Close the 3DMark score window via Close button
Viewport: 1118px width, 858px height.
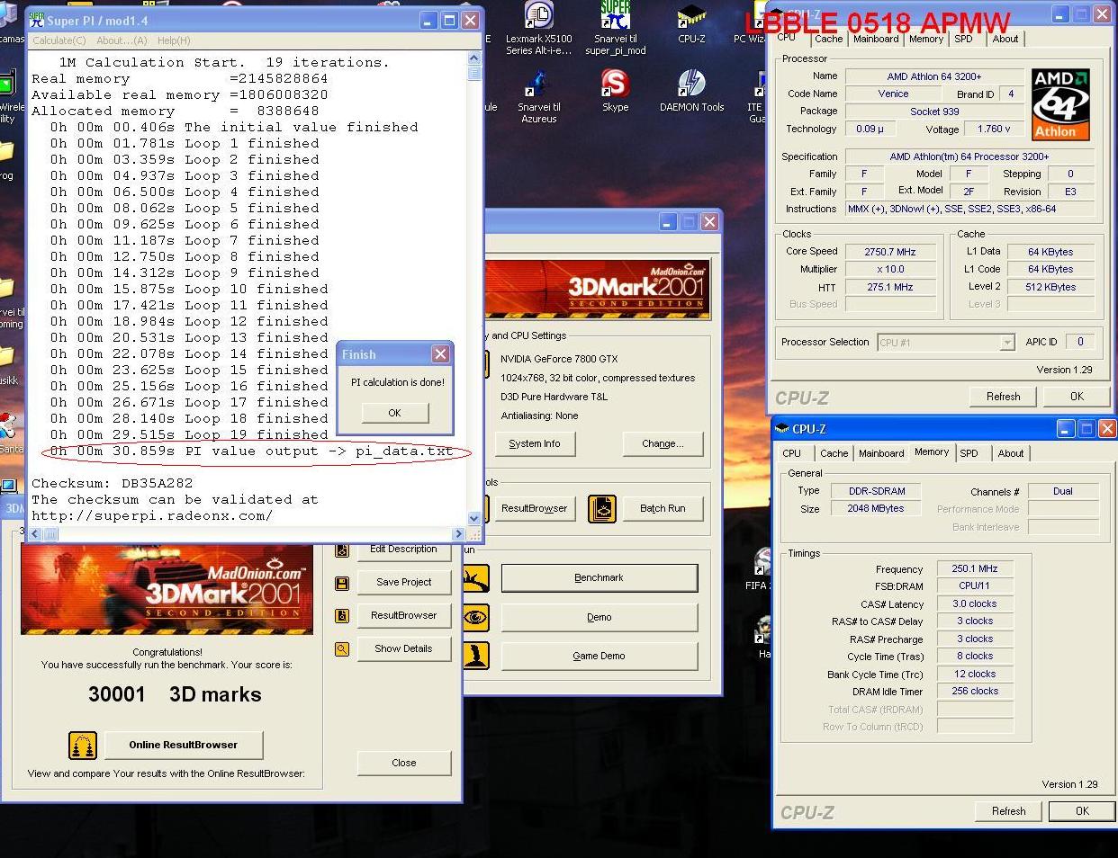pyautogui.click(x=403, y=763)
